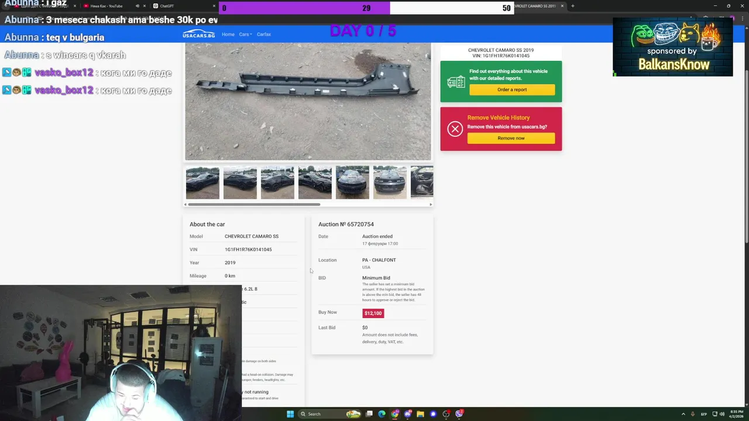
Task: Click the usacars.bg logo
Action: (198, 34)
